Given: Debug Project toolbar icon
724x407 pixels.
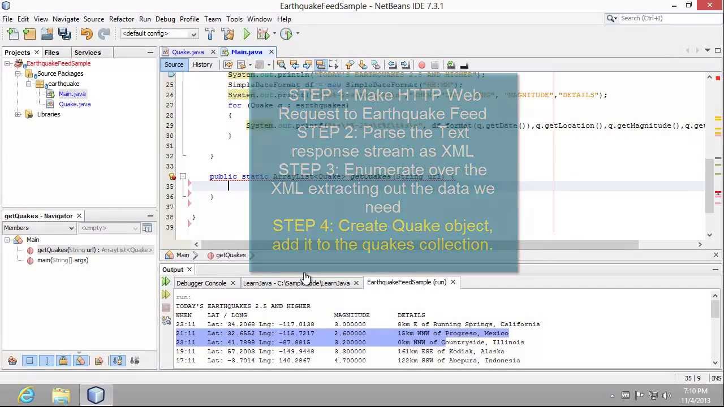Looking at the screenshot, I should click(x=262, y=34).
